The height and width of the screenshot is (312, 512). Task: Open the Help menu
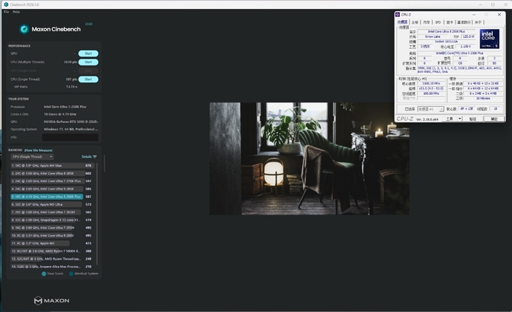pos(16,12)
